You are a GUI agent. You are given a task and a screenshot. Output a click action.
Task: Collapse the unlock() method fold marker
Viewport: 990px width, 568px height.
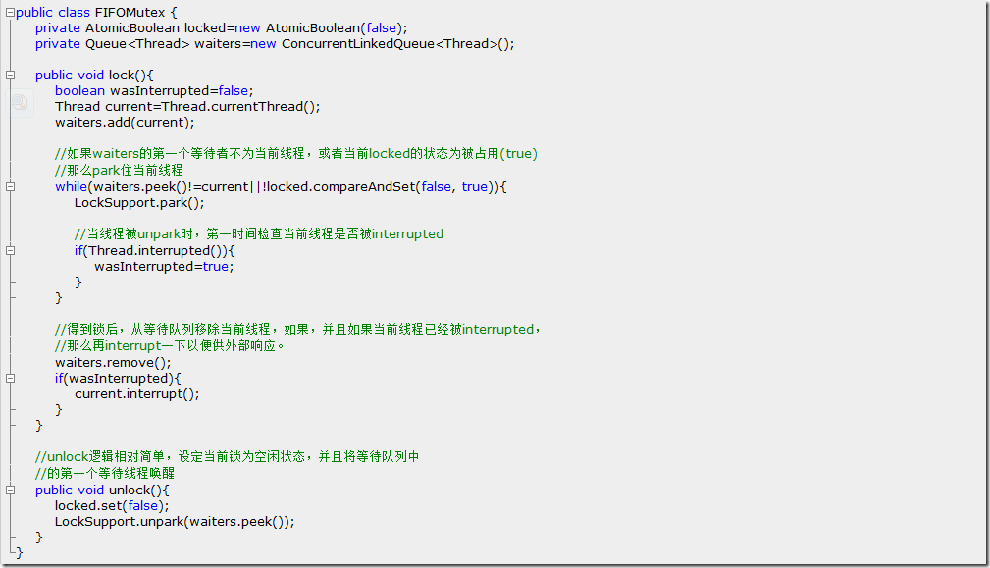click(x=10, y=490)
